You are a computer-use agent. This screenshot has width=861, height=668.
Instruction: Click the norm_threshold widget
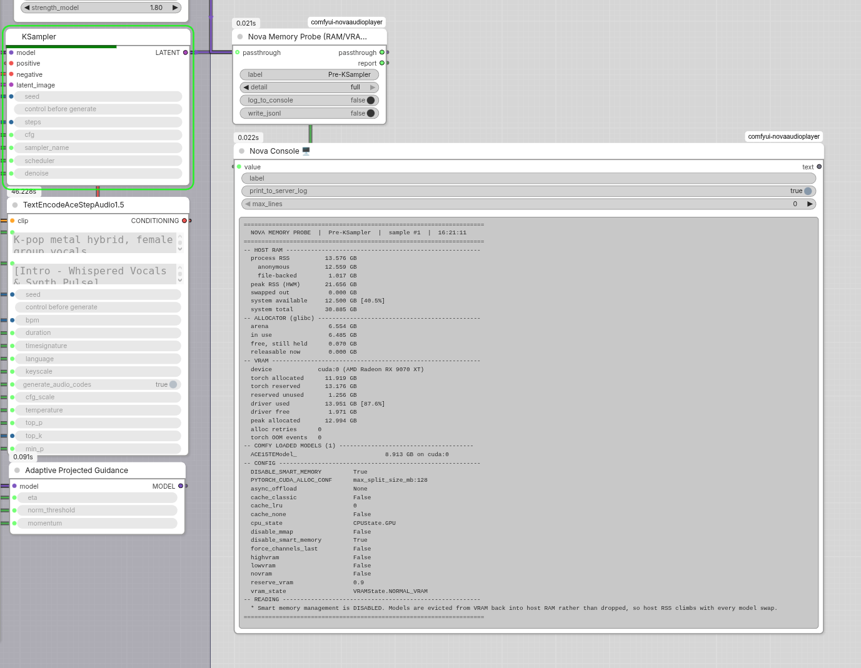pos(98,510)
